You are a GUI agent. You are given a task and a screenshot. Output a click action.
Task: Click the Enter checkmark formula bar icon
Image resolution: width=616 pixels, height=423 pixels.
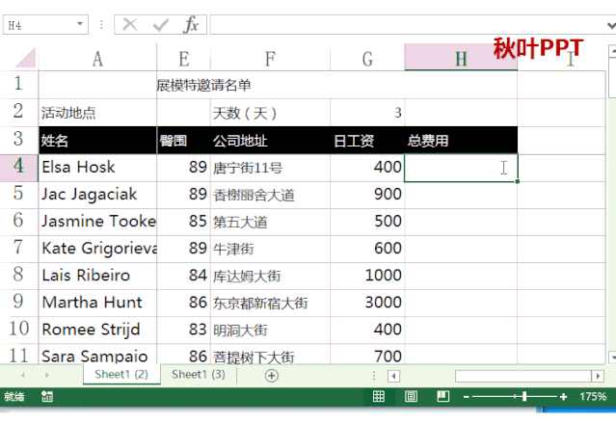(x=161, y=25)
